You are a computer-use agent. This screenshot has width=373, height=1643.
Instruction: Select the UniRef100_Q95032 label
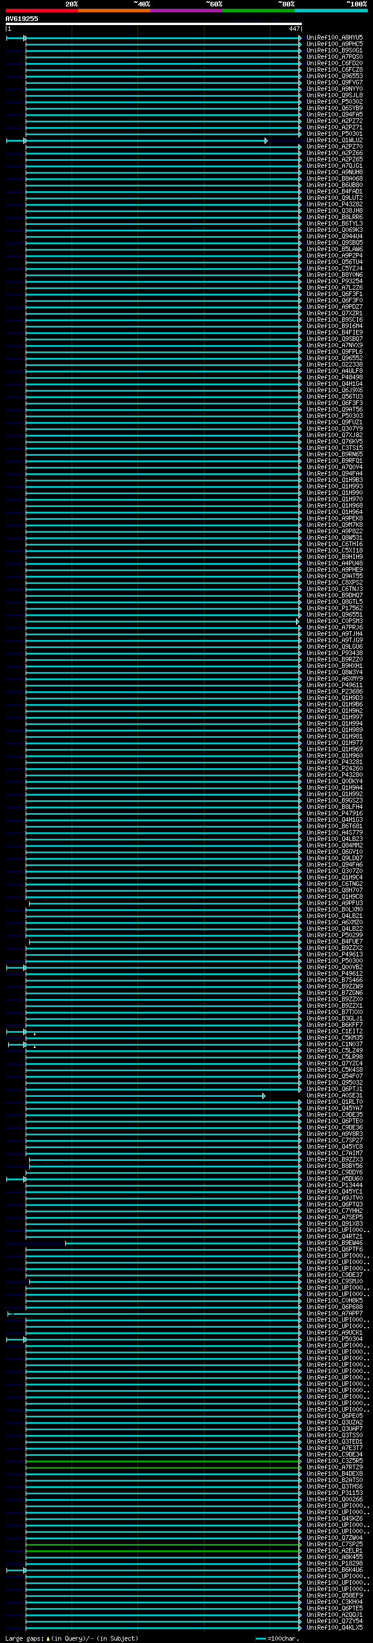(x=334, y=1083)
